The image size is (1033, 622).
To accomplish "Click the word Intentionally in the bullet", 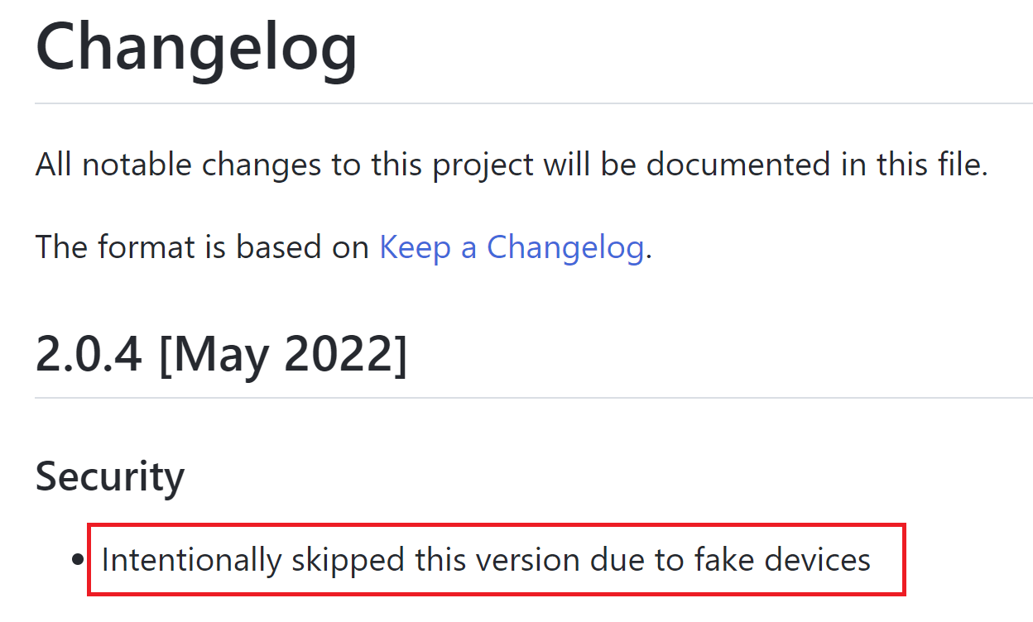I will pyautogui.click(x=191, y=560).
